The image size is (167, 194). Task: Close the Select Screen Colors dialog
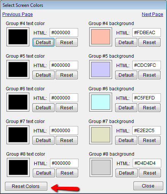[148, 186]
